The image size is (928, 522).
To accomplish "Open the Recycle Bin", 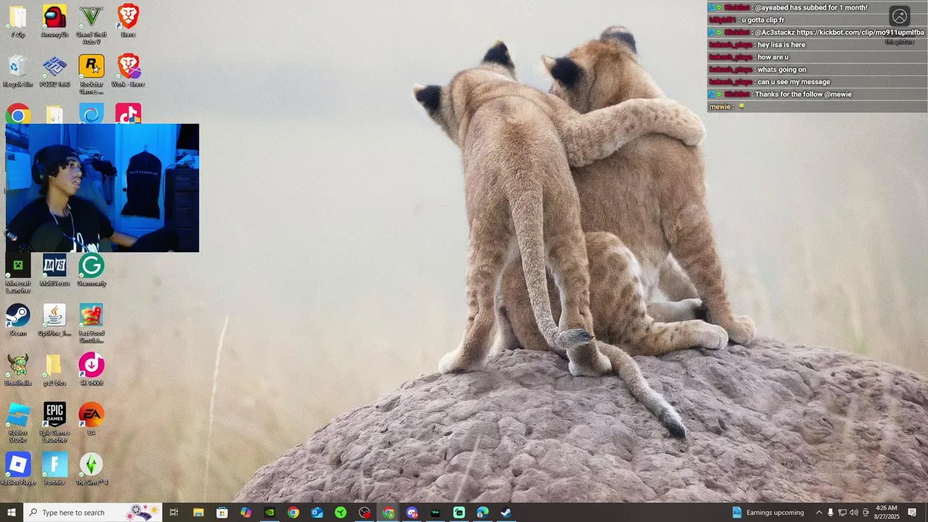I will [17, 72].
